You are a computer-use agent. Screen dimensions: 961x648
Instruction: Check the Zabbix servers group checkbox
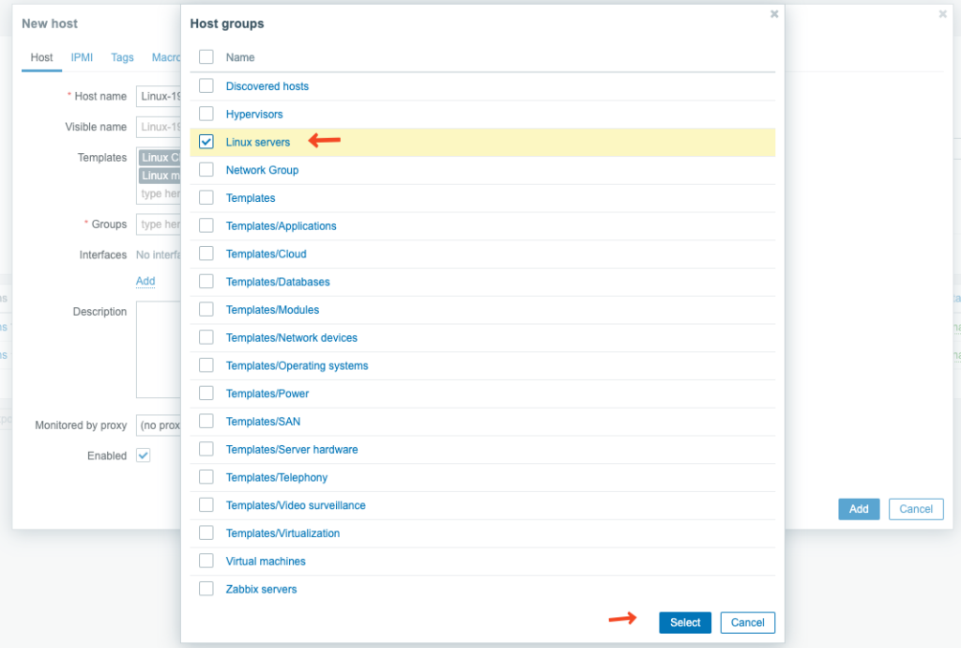[206, 589]
